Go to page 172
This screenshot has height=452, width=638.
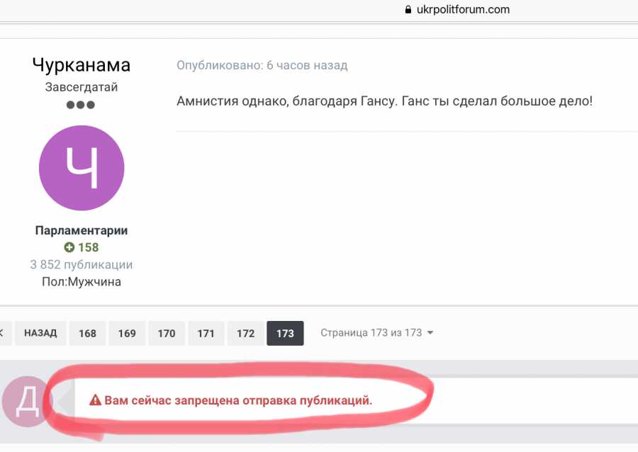click(x=245, y=333)
